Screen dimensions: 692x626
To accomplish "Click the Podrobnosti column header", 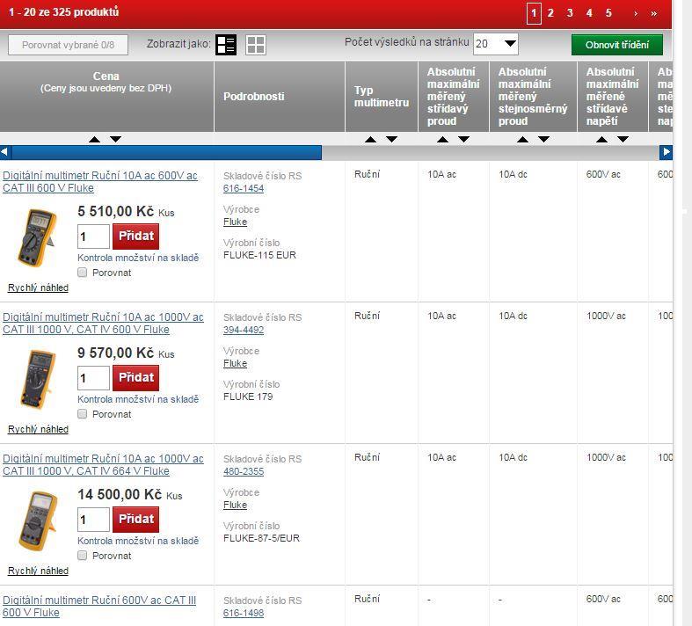I will pyautogui.click(x=280, y=96).
